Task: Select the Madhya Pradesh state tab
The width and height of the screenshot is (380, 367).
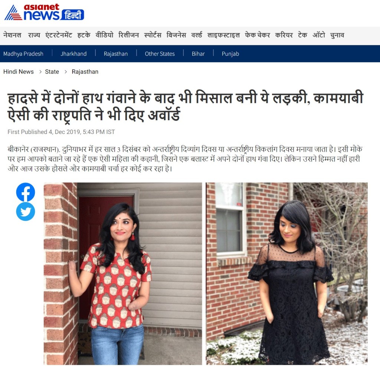Action: pos(23,53)
